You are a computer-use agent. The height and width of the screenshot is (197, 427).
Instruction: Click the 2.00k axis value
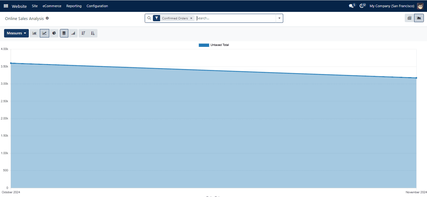(4, 119)
